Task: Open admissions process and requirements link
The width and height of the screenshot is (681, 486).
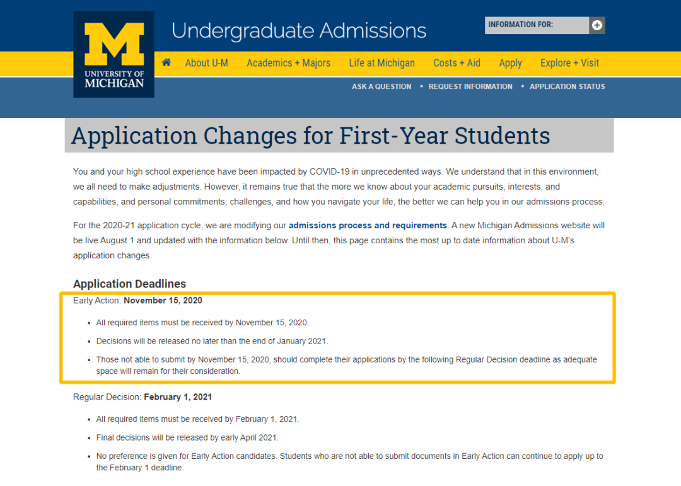Action: (x=368, y=226)
